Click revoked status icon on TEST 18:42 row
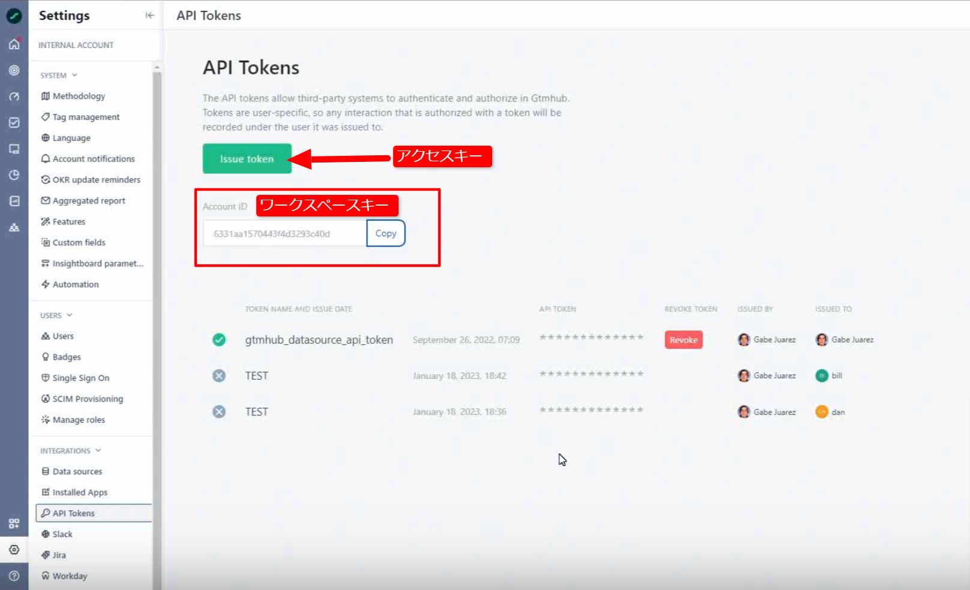The width and height of the screenshot is (970, 590). click(219, 376)
